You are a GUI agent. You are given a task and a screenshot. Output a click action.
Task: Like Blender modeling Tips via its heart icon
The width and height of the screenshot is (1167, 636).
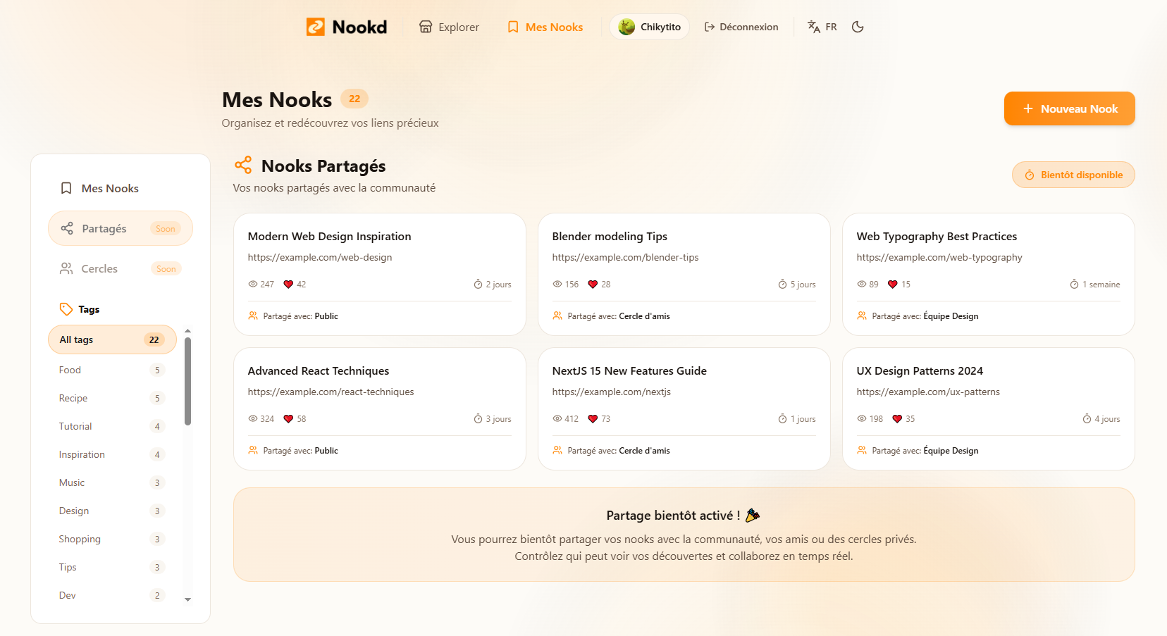[x=593, y=284]
